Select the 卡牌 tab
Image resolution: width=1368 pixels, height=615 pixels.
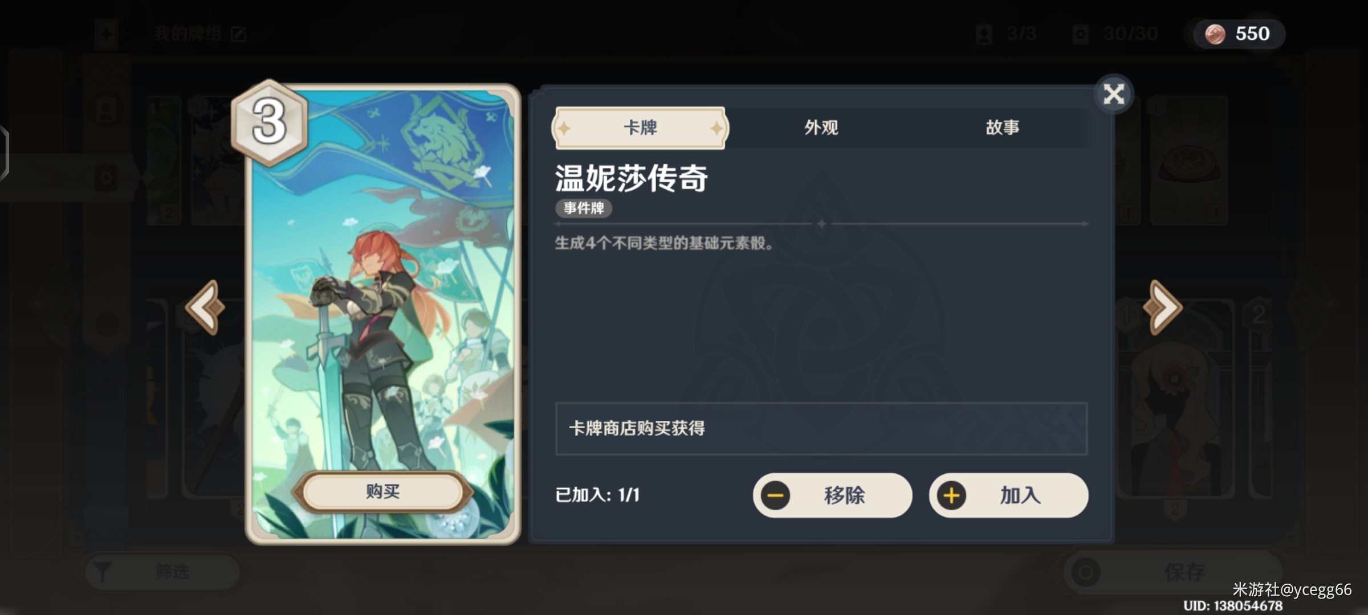[640, 128]
